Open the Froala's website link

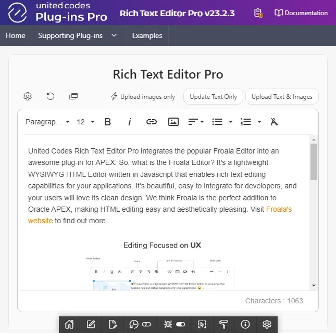tap(279, 209)
